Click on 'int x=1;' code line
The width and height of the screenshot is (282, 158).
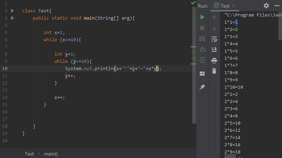54,32
